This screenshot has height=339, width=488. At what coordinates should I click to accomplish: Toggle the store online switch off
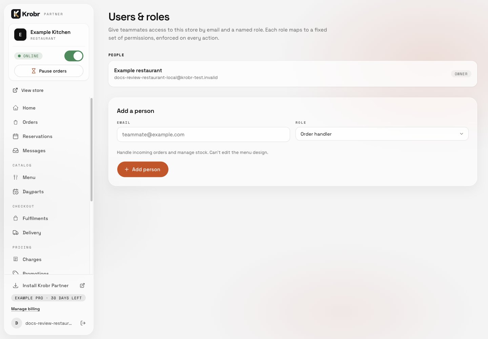pos(74,56)
